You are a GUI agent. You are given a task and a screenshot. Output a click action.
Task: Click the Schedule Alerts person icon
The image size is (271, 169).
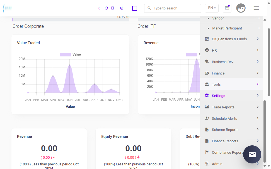coord(207,118)
